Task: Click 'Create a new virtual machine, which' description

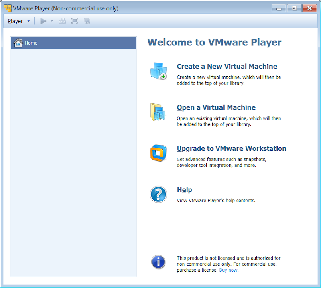Action: click(x=229, y=80)
